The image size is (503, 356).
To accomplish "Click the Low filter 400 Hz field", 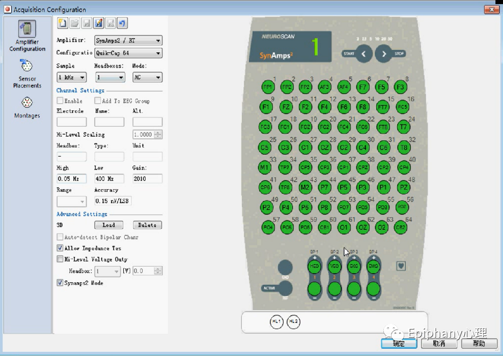I will (x=109, y=179).
